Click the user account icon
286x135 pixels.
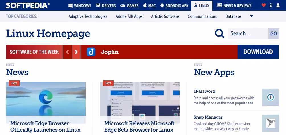[x=278, y=5]
